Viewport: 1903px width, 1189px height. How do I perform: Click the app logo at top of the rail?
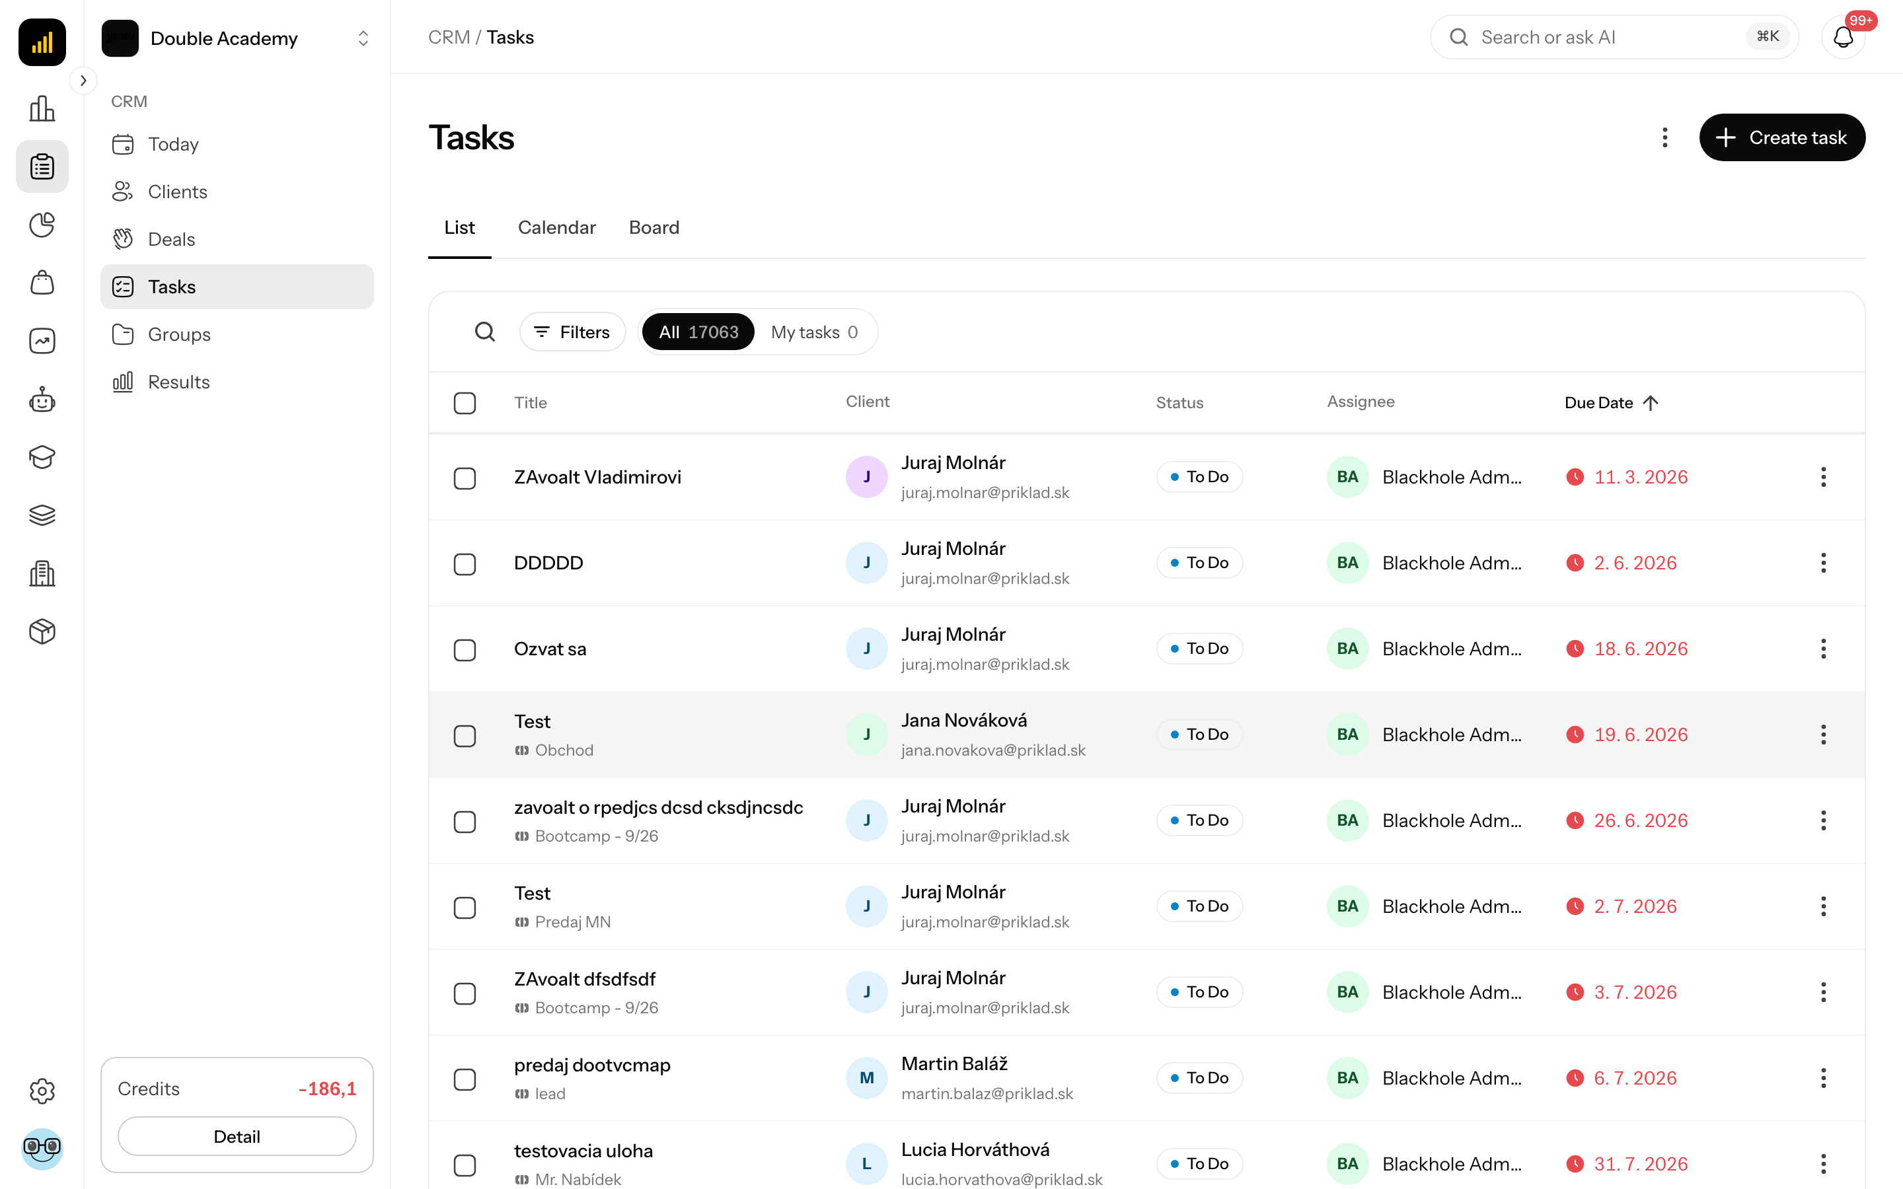(x=42, y=42)
